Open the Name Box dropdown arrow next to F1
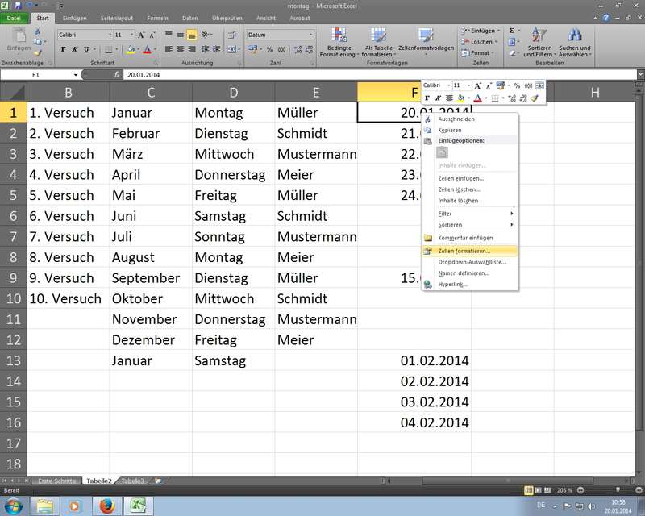Image resolution: width=645 pixels, height=516 pixels. coord(76,75)
